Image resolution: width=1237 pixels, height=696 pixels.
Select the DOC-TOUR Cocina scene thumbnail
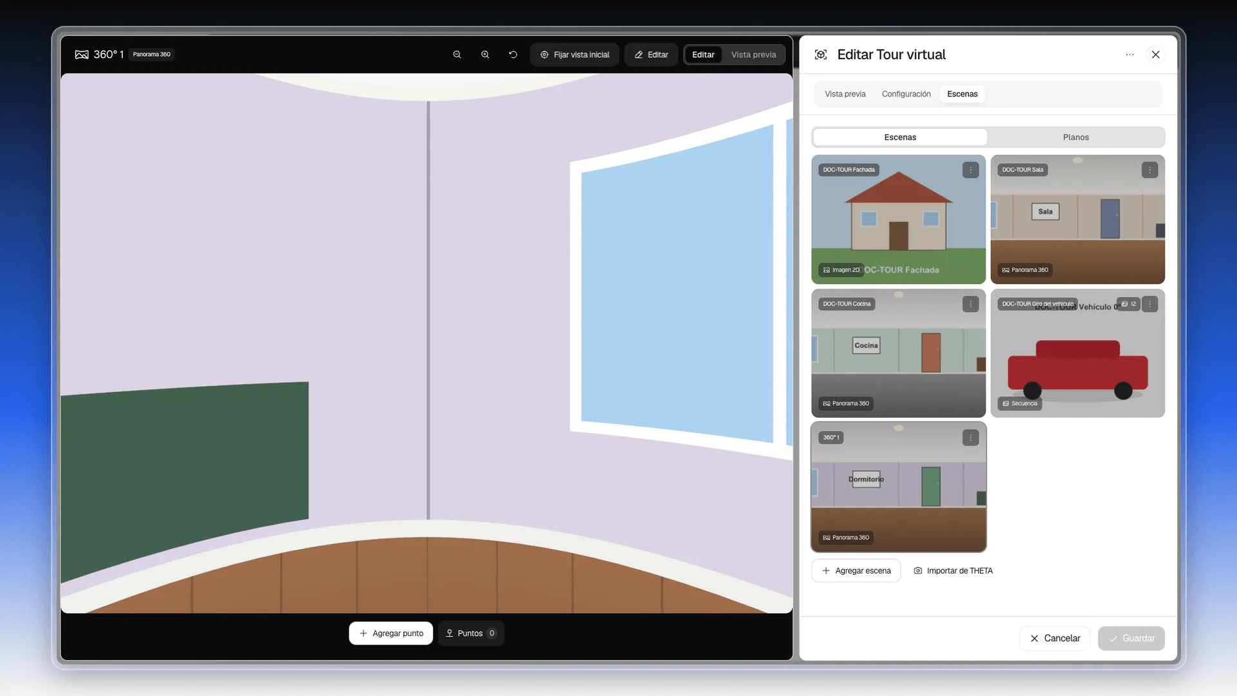coord(898,353)
